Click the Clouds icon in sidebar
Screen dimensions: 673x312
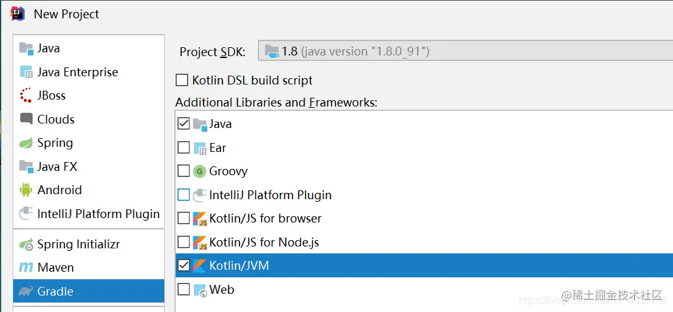click(26, 119)
